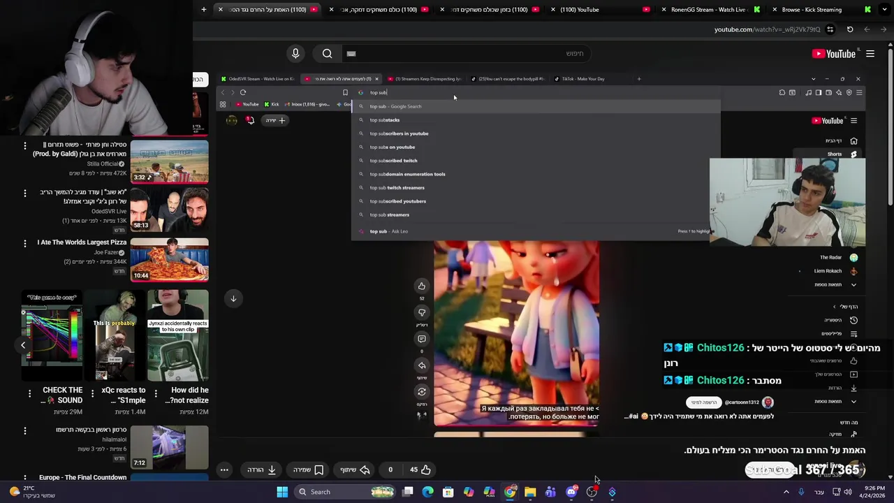Expand the inner browser tab list chevron
The width and height of the screenshot is (894, 503).
pyautogui.click(x=813, y=79)
